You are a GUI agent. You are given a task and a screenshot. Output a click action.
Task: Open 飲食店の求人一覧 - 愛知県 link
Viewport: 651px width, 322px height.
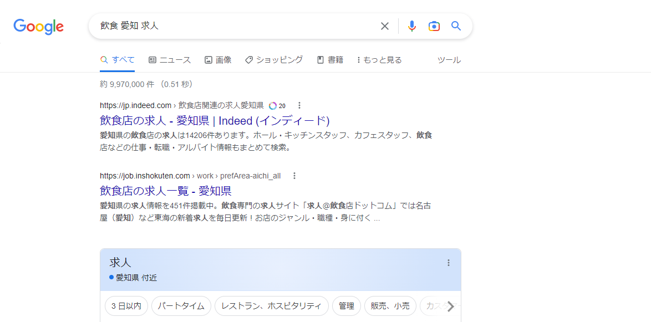(166, 191)
